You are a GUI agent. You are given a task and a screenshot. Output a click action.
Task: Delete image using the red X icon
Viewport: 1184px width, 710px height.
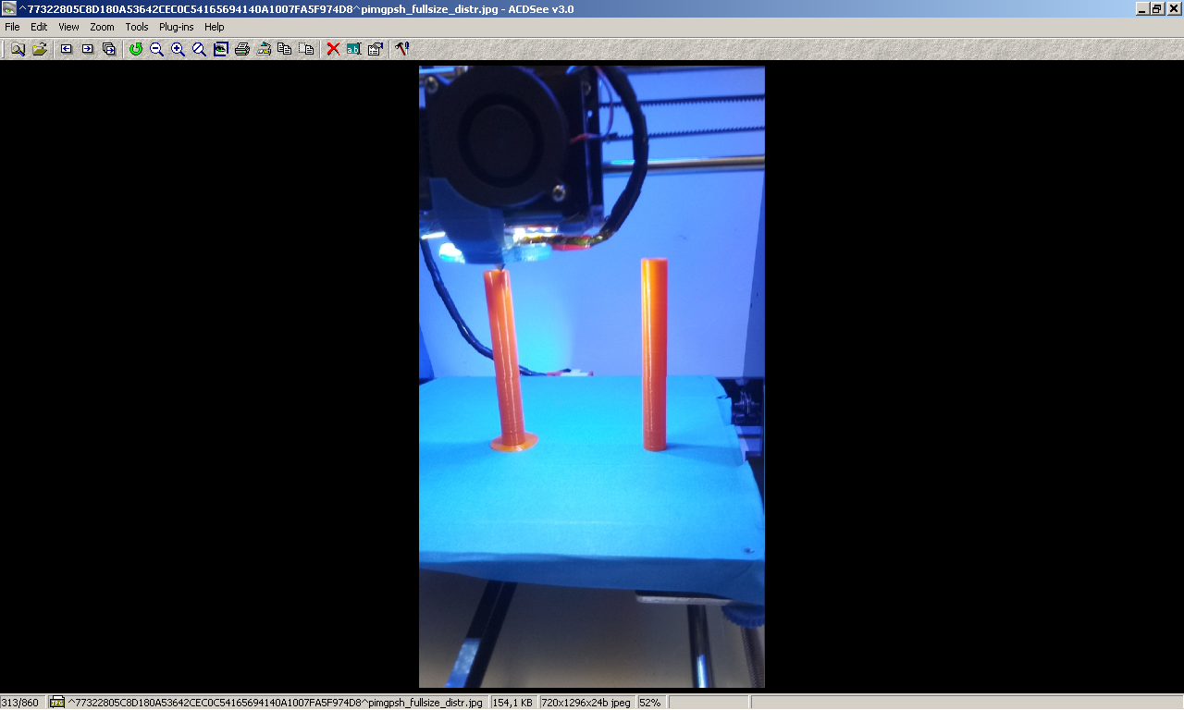[x=333, y=49]
